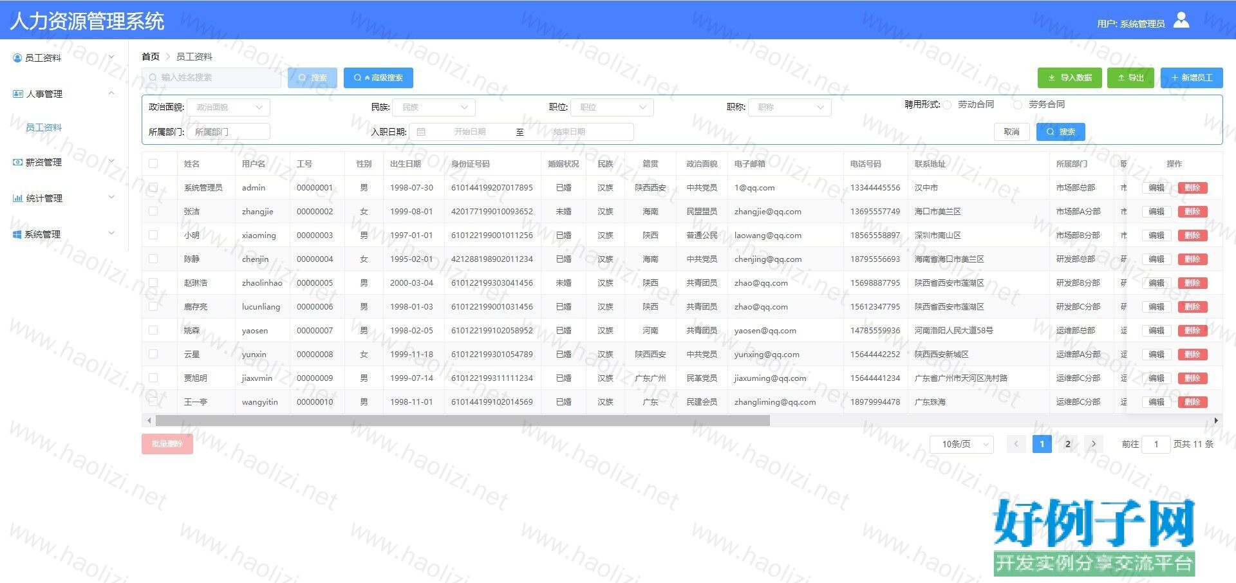The width and height of the screenshot is (1236, 583).
Task: Click the 人事管理 sidebar card icon
Action: point(18,94)
